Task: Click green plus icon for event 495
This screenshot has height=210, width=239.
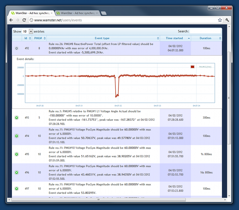Action: [x=17, y=154]
